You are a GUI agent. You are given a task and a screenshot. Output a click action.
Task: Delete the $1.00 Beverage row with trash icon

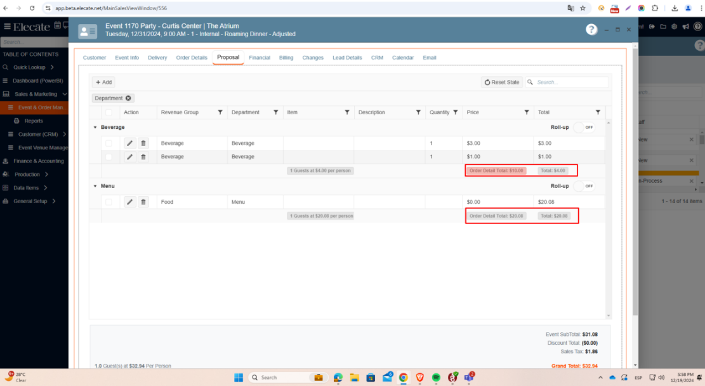[x=143, y=157]
